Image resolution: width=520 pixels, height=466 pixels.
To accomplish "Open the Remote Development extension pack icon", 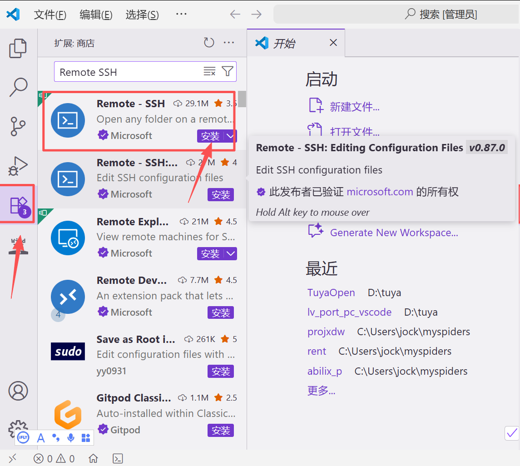I will click(x=68, y=297).
